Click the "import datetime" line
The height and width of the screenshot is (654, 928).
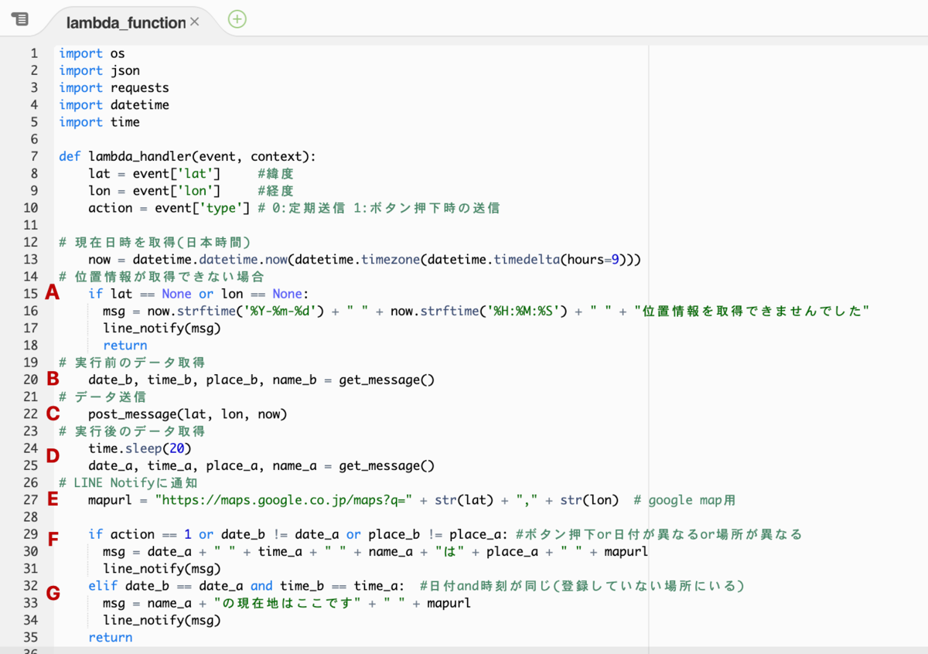coord(114,104)
